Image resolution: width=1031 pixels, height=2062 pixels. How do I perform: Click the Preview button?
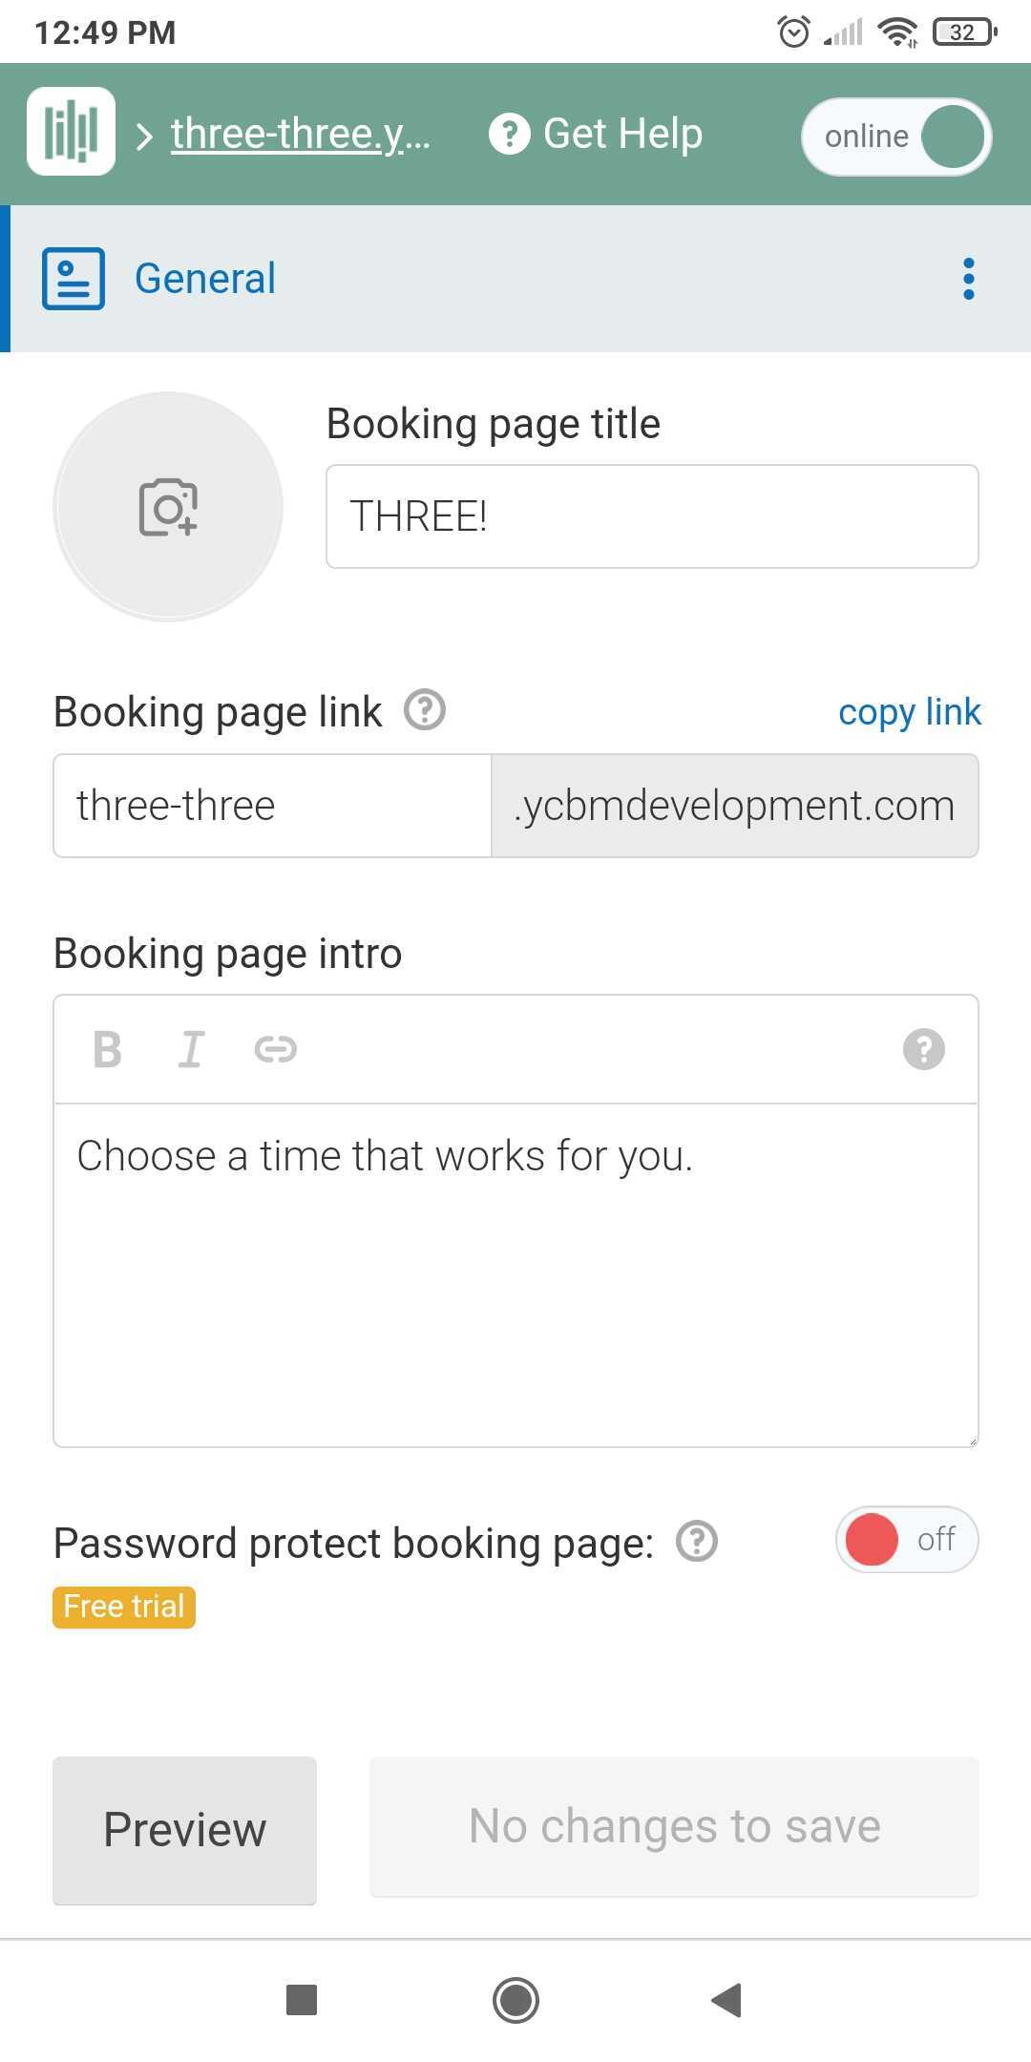[184, 1830]
